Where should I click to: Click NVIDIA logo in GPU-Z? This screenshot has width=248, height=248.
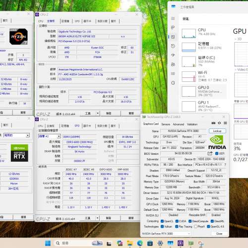(x=217, y=142)
